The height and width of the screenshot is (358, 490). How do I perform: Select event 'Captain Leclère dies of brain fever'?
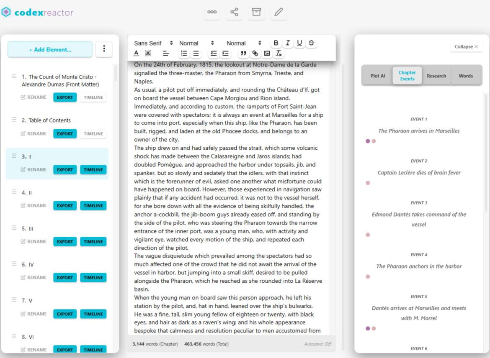pyautogui.click(x=419, y=173)
